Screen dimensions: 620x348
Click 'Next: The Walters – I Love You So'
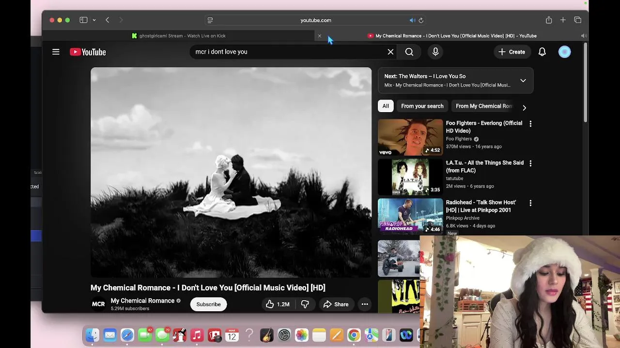[x=425, y=76]
